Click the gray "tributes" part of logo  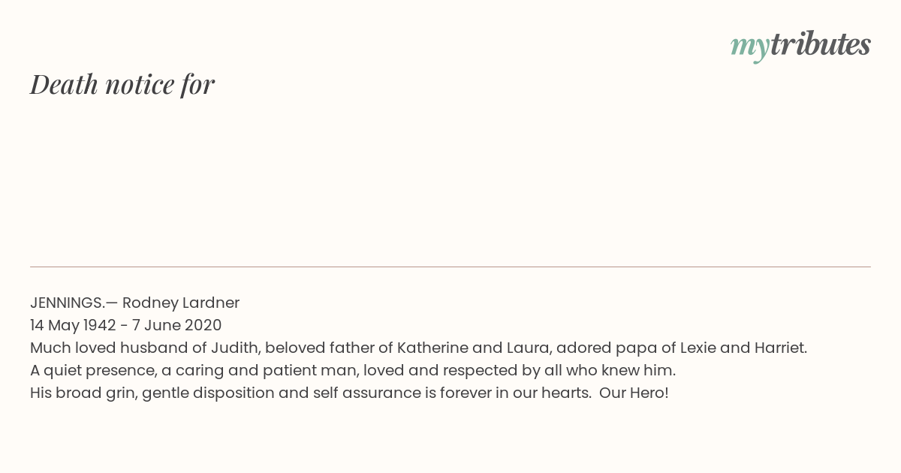click(820, 44)
